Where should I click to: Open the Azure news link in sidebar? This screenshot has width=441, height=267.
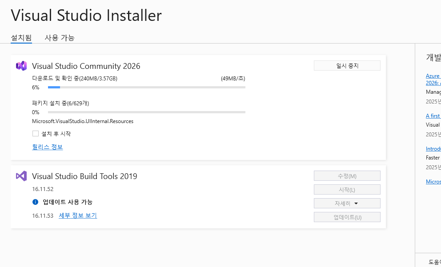coord(433,79)
